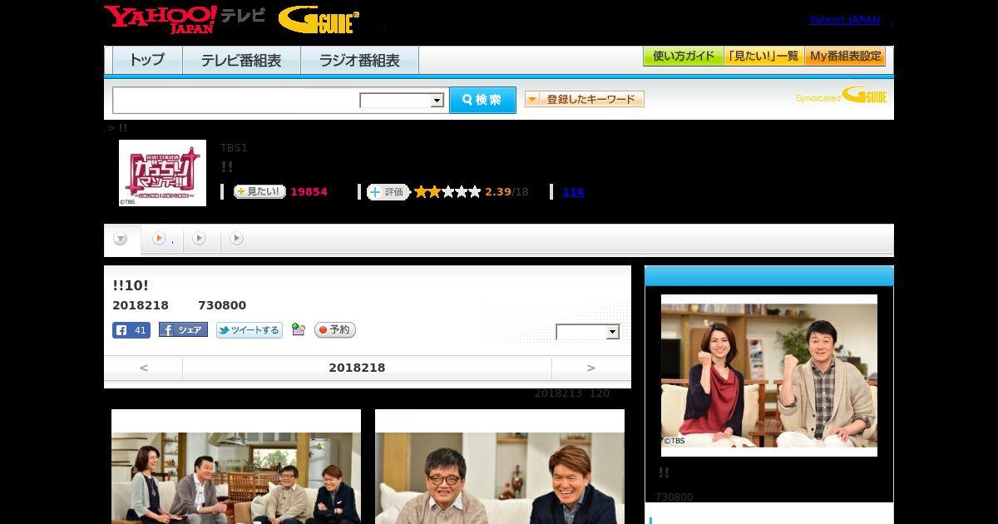This screenshot has height=524, width=998.
Task: Click the 評価 plus rating button
Action: point(388,192)
